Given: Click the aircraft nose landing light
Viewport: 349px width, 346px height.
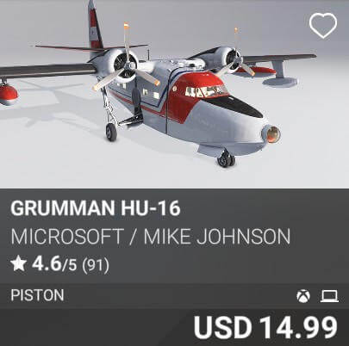Looking at the screenshot, I should [x=272, y=133].
